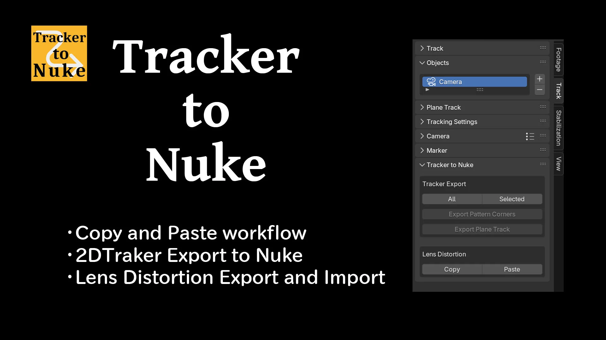
Task: Click the Lens Distortion label
Action: coord(444,254)
